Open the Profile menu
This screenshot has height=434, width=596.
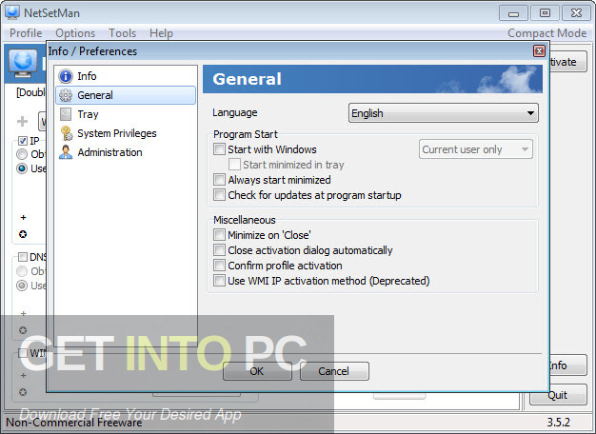pyautogui.click(x=26, y=33)
